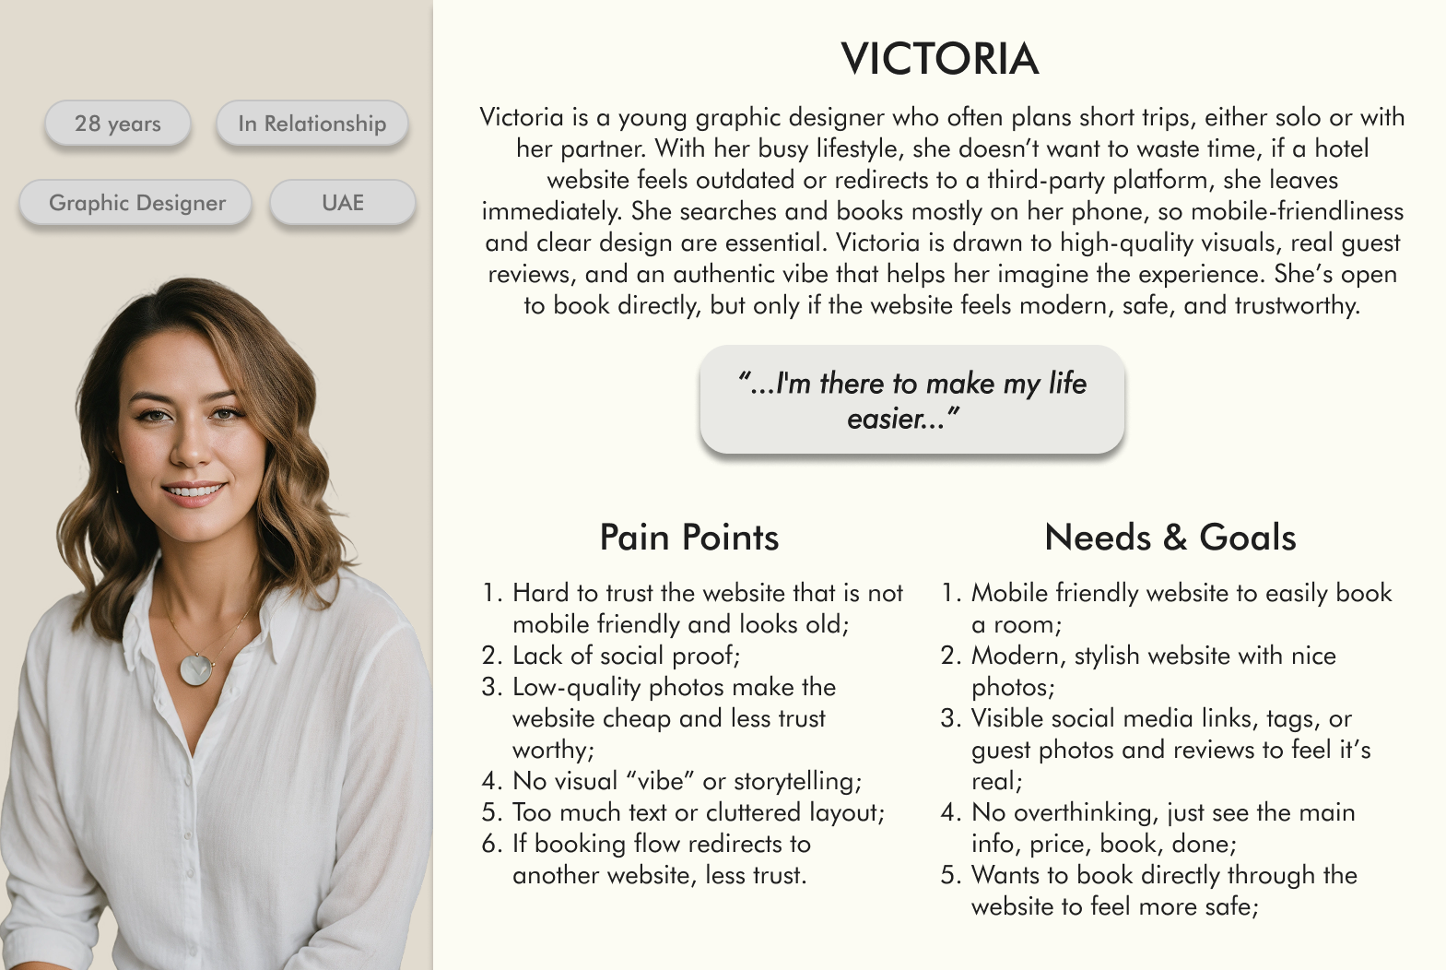Click the "Pain Points" heading
This screenshot has height=970, width=1446.
(x=689, y=538)
